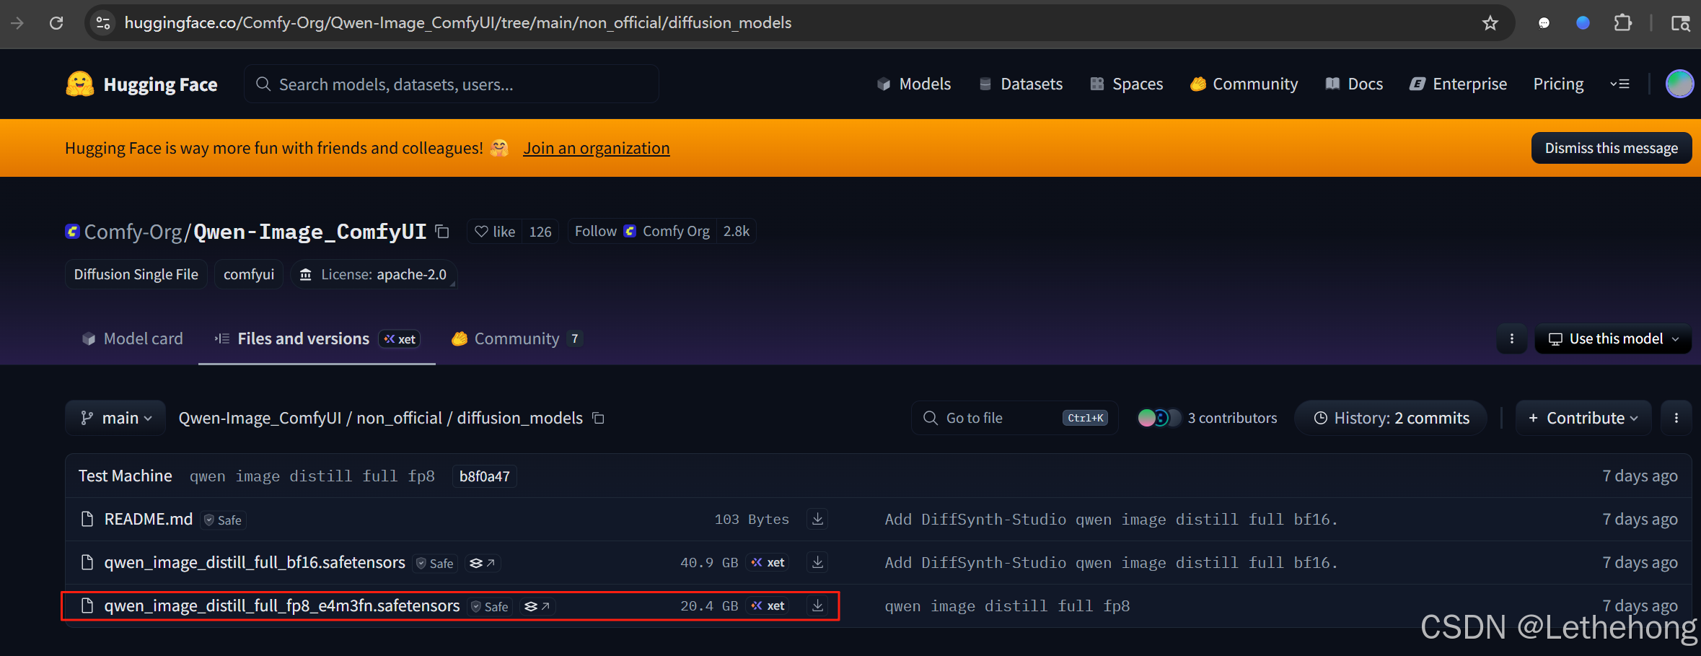
Task: Click Join an organization link
Action: (x=597, y=148)
